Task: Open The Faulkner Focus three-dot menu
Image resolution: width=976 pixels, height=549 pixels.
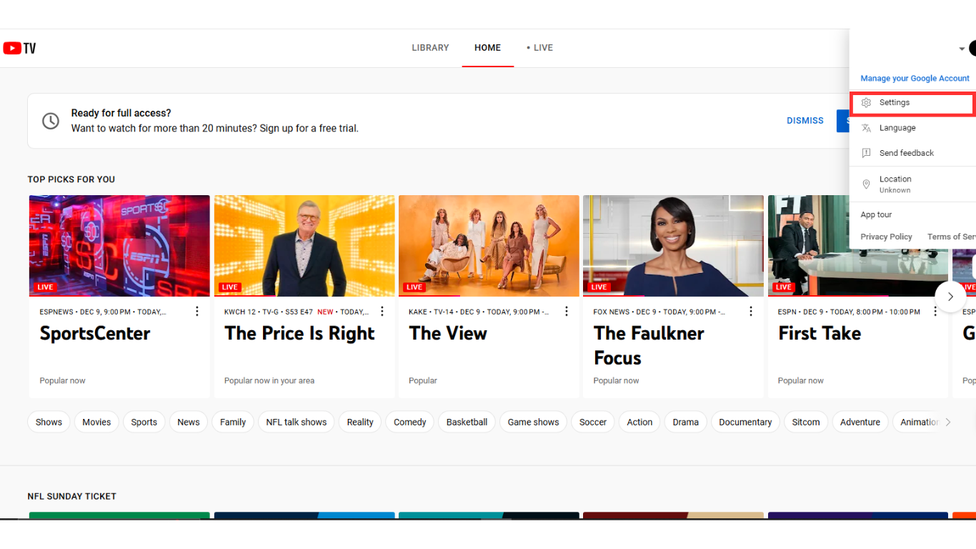Action: point(751,312)
